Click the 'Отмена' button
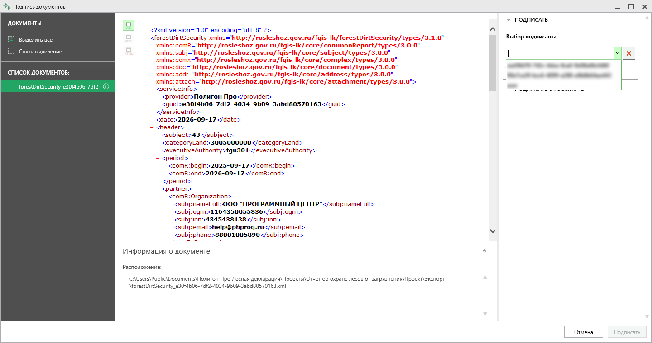 (x=584, y=332)
